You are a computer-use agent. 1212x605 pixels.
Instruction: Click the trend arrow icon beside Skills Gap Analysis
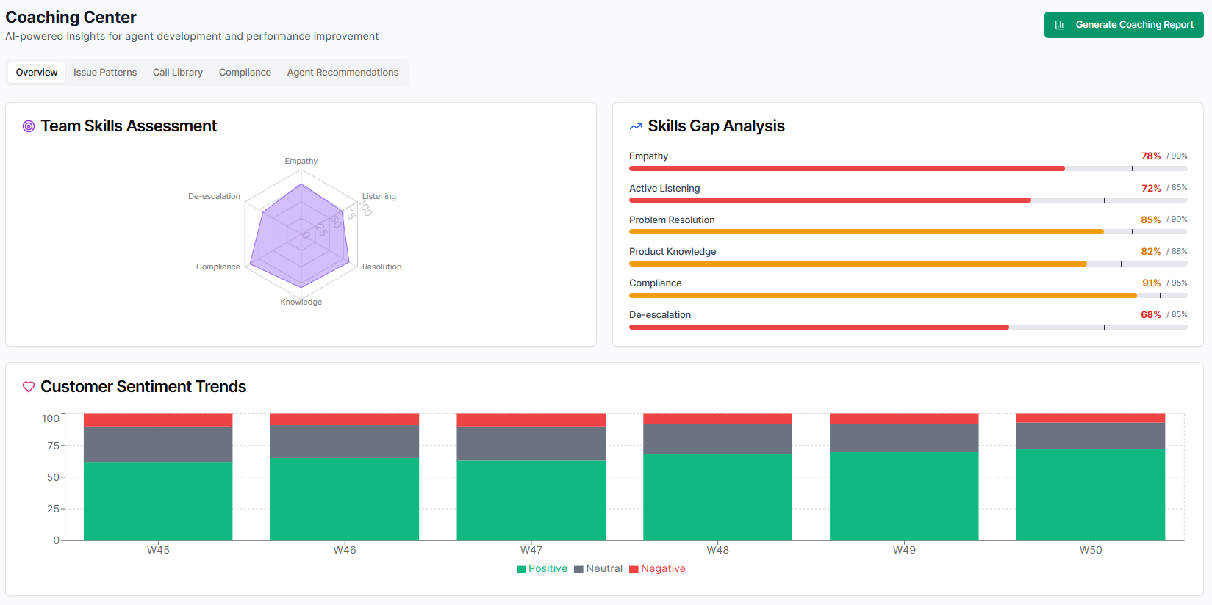(636, 126)
